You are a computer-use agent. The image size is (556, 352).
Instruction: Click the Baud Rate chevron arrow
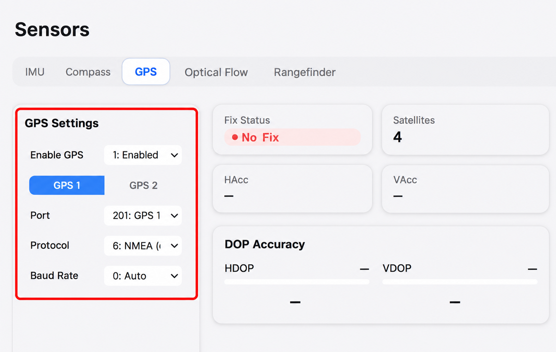pyautogui.click(x=174, y=276)
